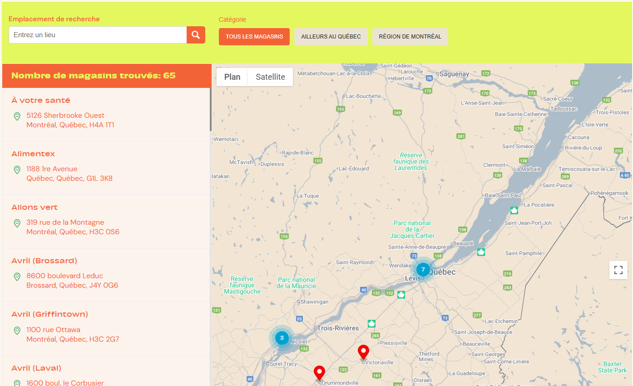Open the Avril (Brossard) store entry
This screenshot has height=386, width=633.
(45, 261)
